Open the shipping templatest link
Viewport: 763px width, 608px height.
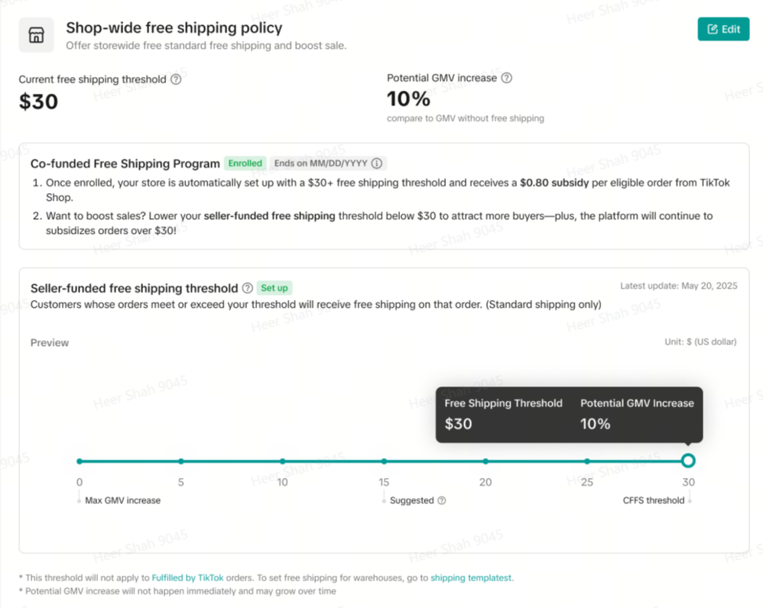472,577
